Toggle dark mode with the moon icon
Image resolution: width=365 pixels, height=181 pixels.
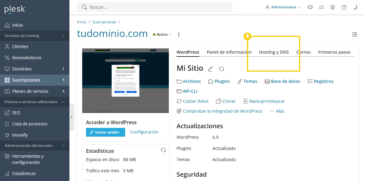tap(355, 7)
